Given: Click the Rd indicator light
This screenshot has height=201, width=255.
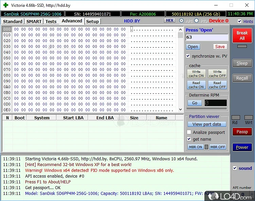Looking at the screenshot, I should pyautogui.click(x=236, y=117).
